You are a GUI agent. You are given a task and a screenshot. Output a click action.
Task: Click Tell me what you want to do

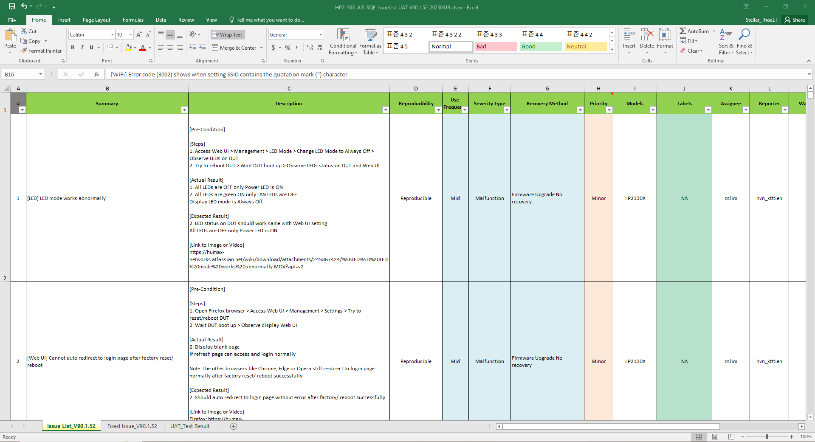pyautogui.click(x=267, y=20)
